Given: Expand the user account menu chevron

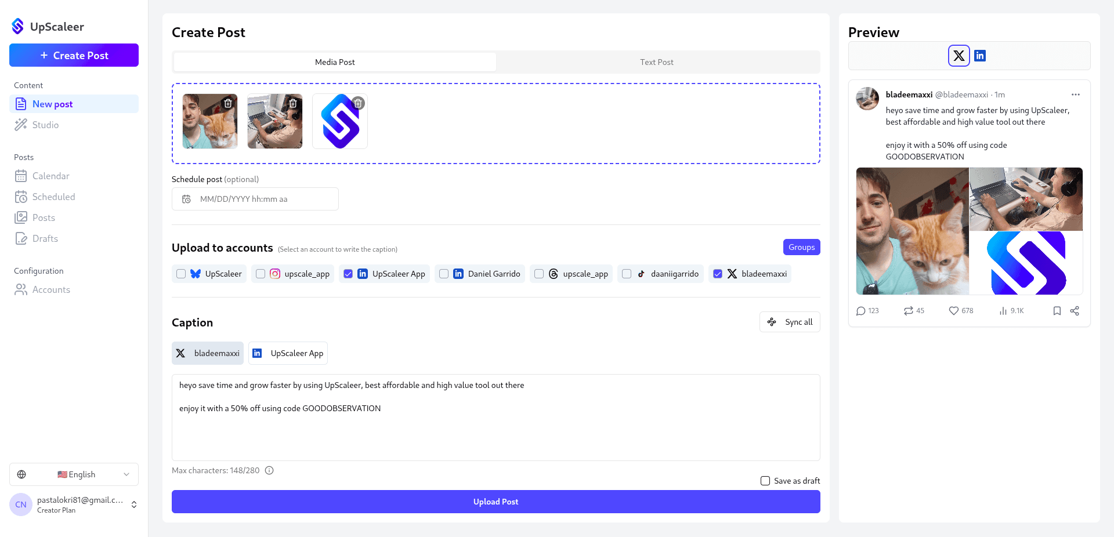Looking at the screenshot, I should [x=134, y=505].
